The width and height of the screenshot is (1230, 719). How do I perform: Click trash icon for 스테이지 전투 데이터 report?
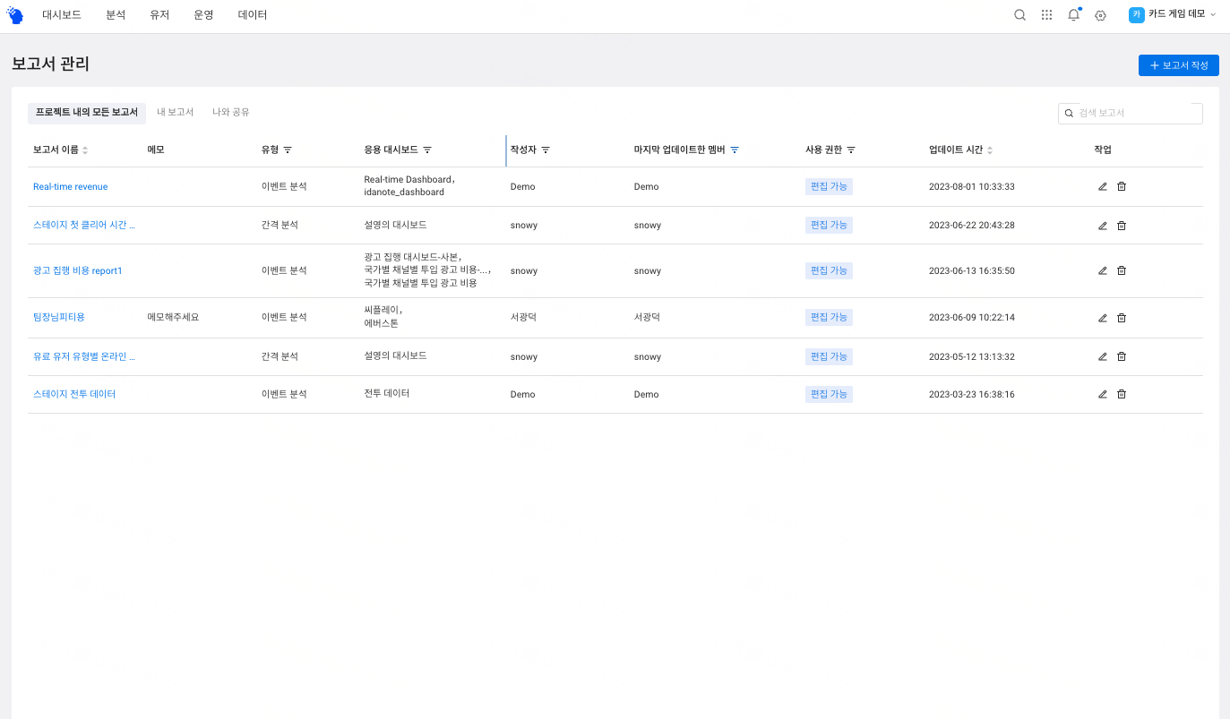point(1121,394)
